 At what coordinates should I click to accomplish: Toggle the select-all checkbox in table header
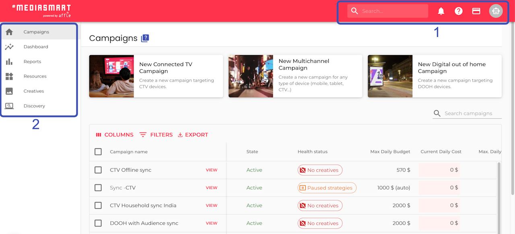click(x=98, y=152)
